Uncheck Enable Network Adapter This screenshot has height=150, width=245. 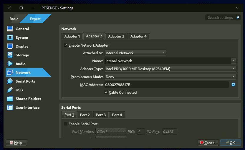(65, 45)
